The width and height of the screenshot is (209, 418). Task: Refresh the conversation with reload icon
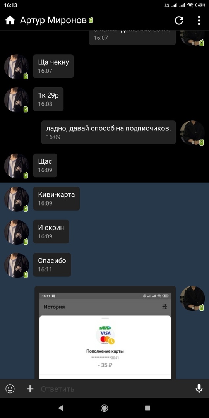tap(179, 21)
